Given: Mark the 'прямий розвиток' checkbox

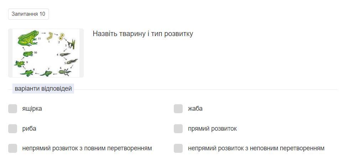Looking at the screenshot, I should pos(178,129).
